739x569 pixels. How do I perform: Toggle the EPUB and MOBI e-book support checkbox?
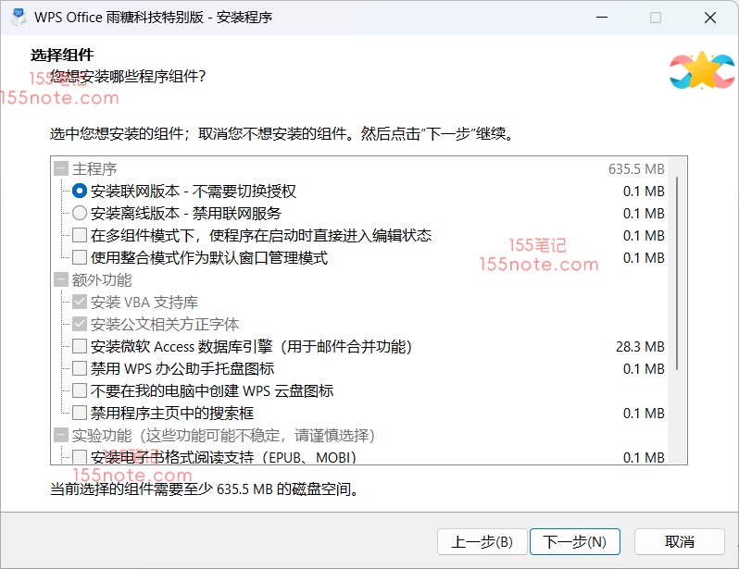point(80,457)
